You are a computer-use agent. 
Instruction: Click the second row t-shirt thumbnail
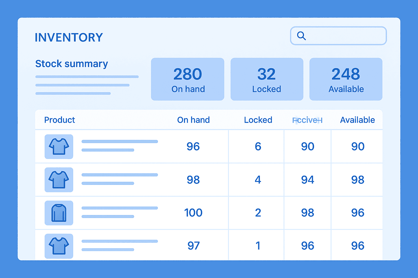59,180
